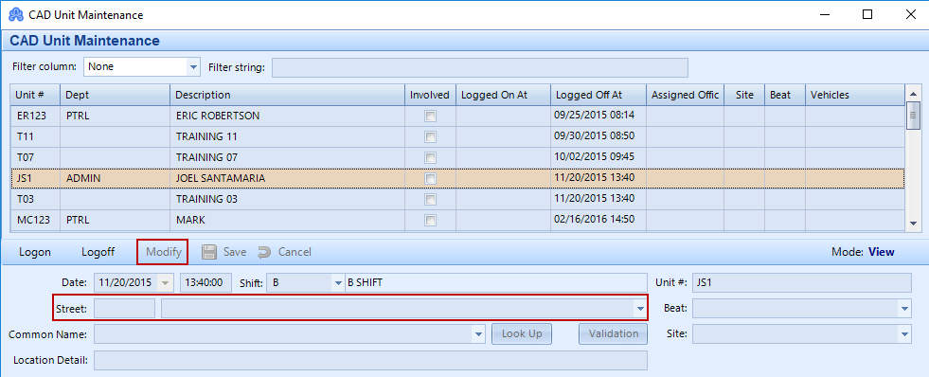Screen dimensions: 929x377
Task: Select the MC123 unit cell
Action: tap(36, 220)
